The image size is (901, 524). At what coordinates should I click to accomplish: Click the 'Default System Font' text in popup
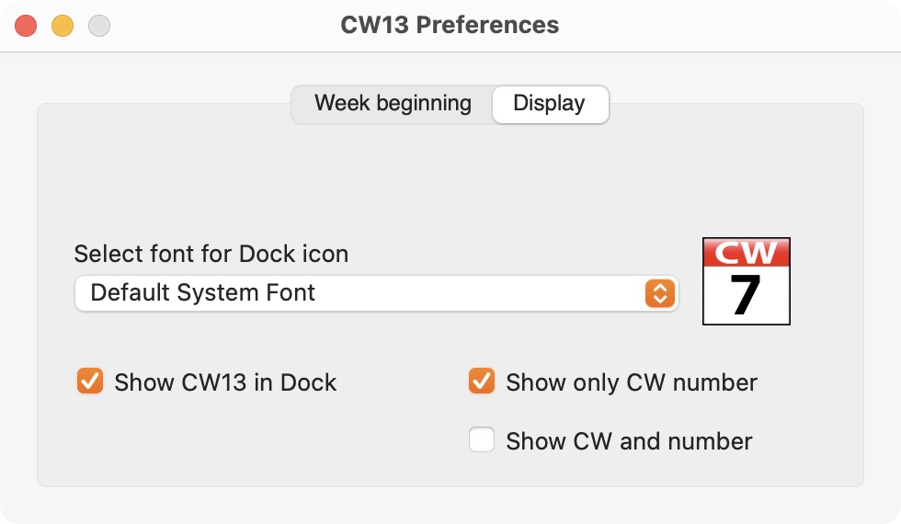[203, 292]
